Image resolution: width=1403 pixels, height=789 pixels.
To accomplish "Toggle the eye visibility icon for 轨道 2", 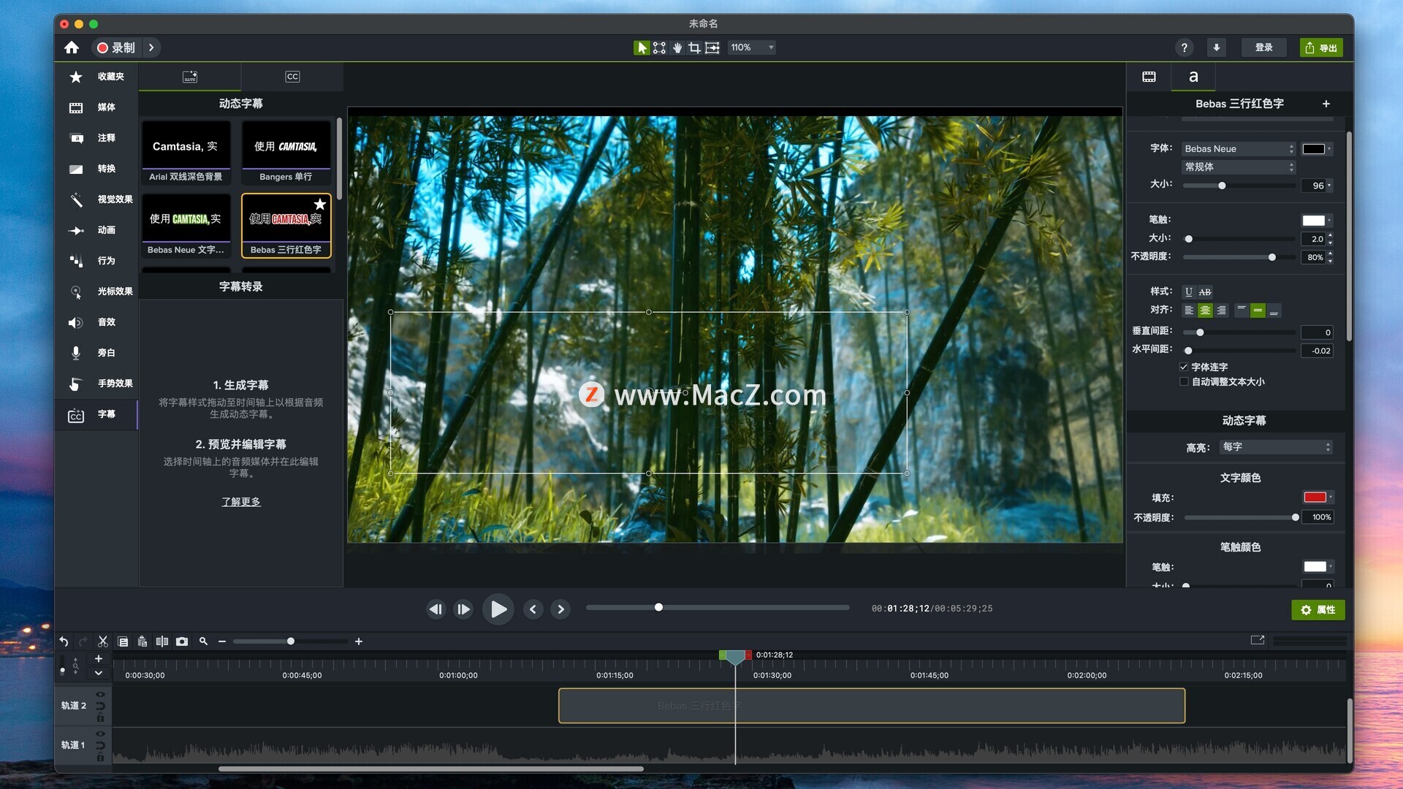I will point(100,694).
